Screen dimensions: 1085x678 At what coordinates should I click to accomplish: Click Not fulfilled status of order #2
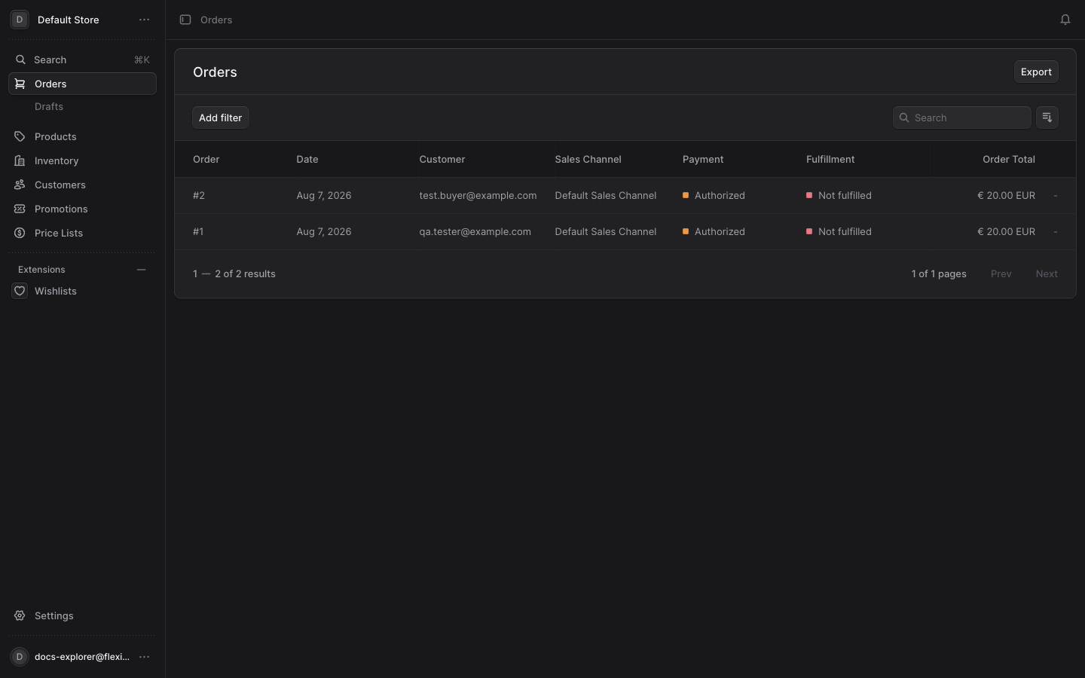[839, 195]
